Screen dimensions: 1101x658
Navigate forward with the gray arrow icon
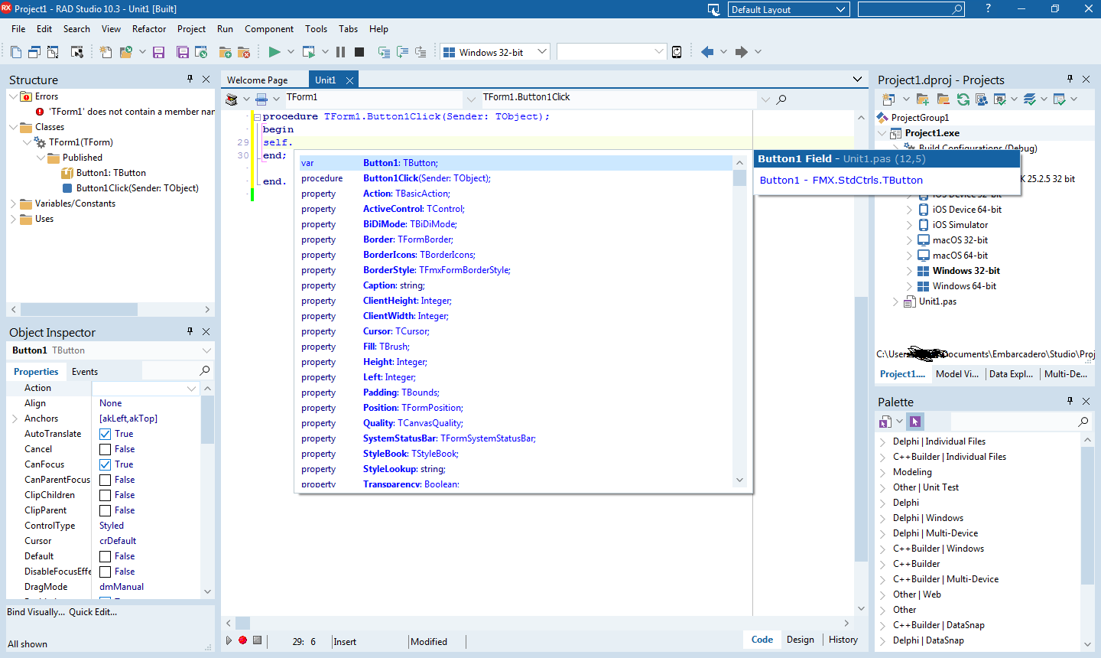(741, 52)
